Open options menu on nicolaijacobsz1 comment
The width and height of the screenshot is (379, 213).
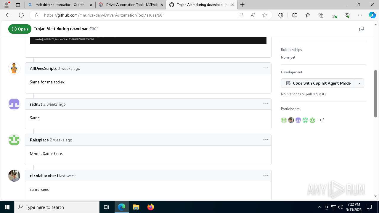pos(266,175)
